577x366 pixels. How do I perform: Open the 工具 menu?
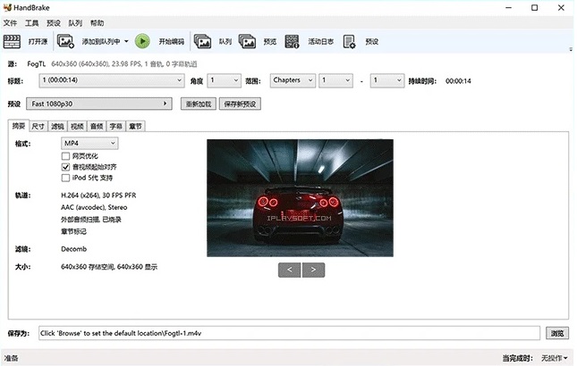[31, 23]
